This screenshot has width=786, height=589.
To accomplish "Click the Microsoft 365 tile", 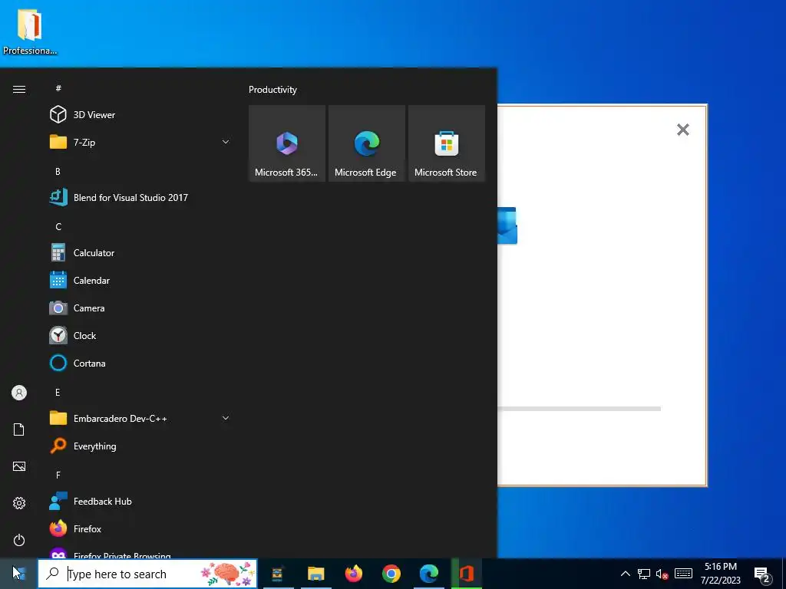I will click(287, 143).
